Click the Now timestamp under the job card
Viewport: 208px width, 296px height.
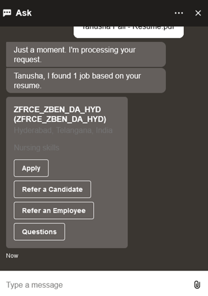pyautogui.click(x=12, y=255)
